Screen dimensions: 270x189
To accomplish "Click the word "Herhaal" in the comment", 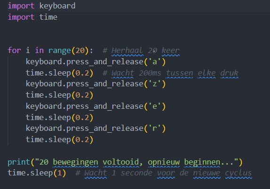I will coord(127,51).
